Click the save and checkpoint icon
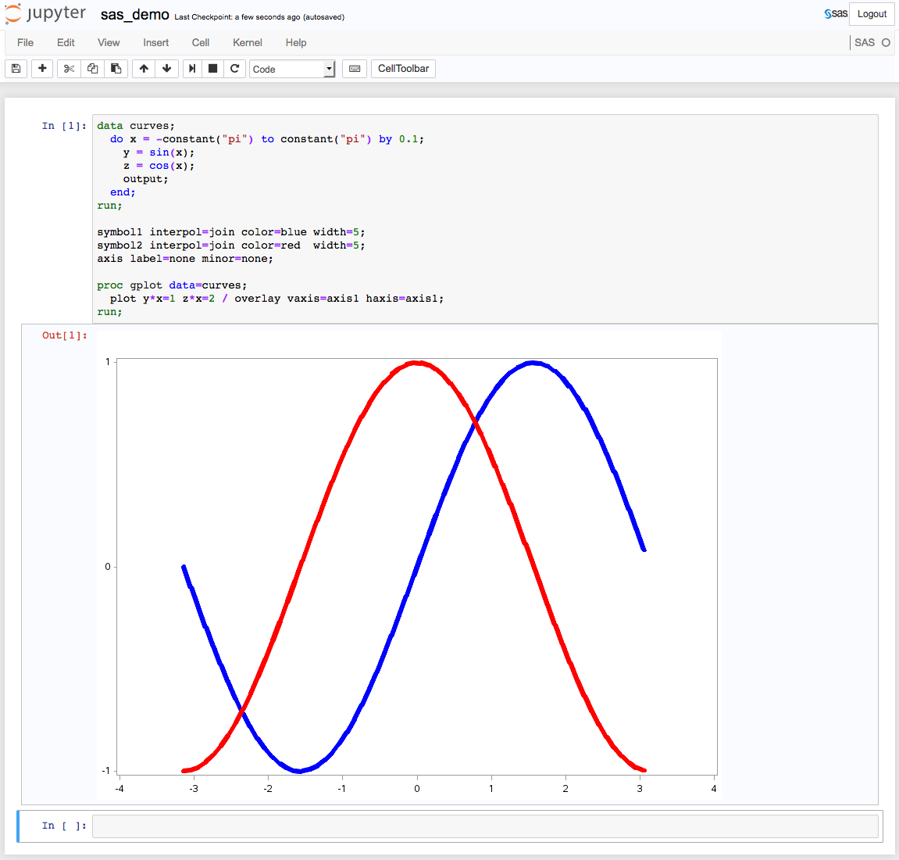 coord(16,69)
